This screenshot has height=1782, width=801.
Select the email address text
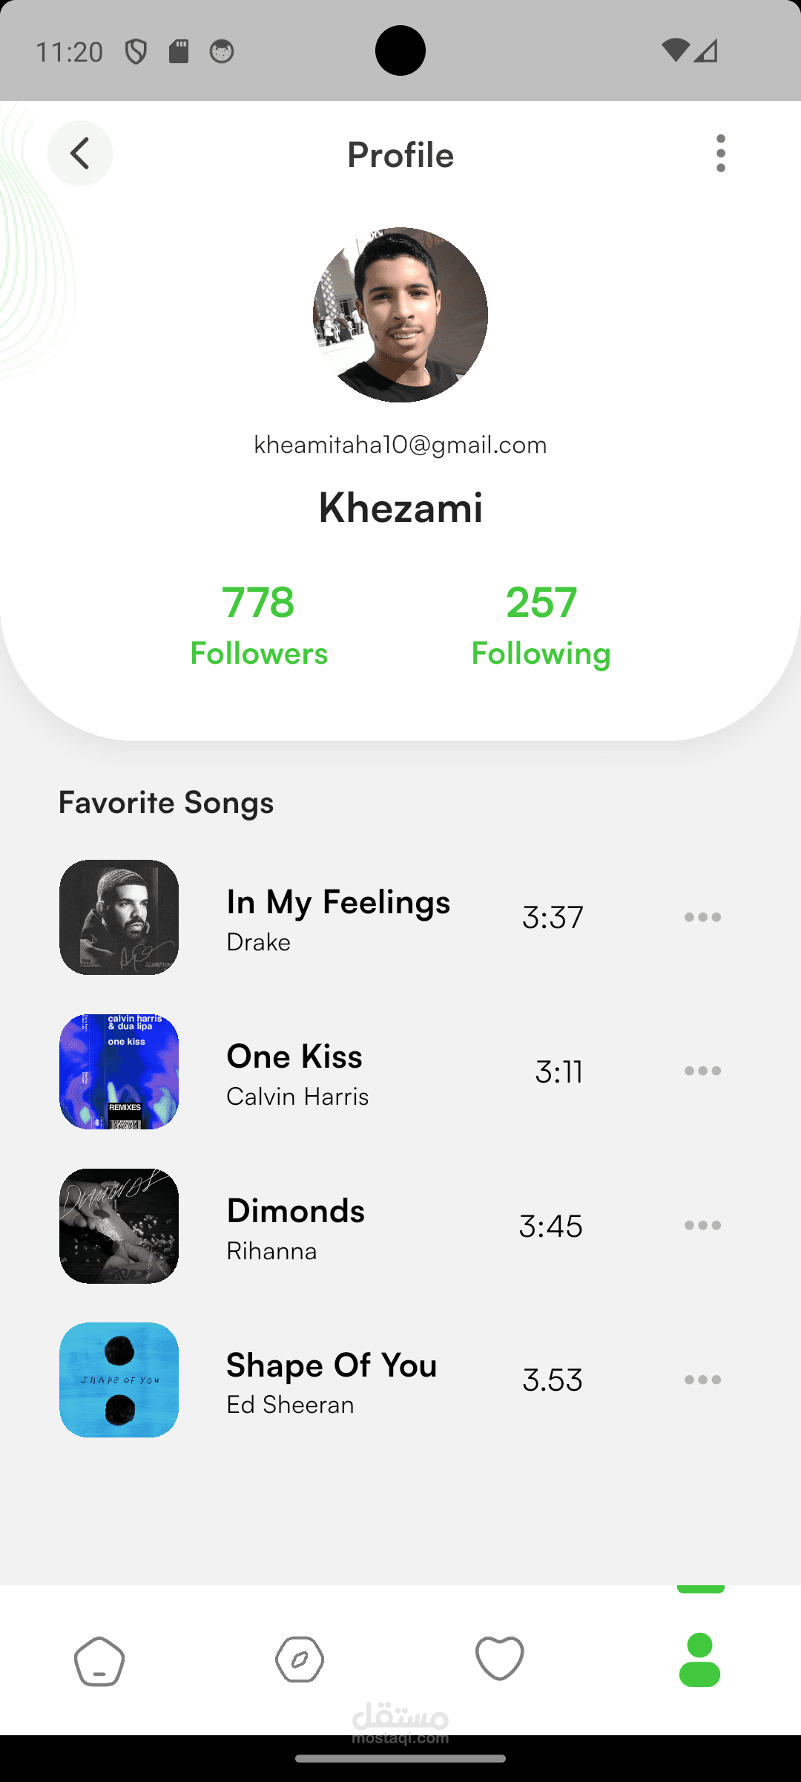(400, 445)
